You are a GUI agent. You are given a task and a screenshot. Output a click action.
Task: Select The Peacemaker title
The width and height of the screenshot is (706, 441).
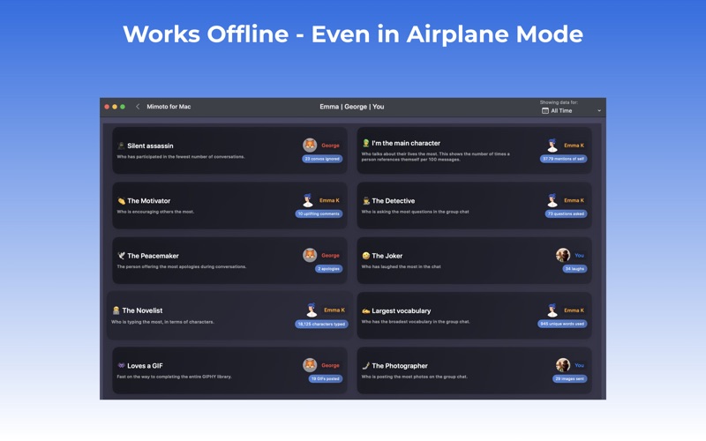pos(153,256)
